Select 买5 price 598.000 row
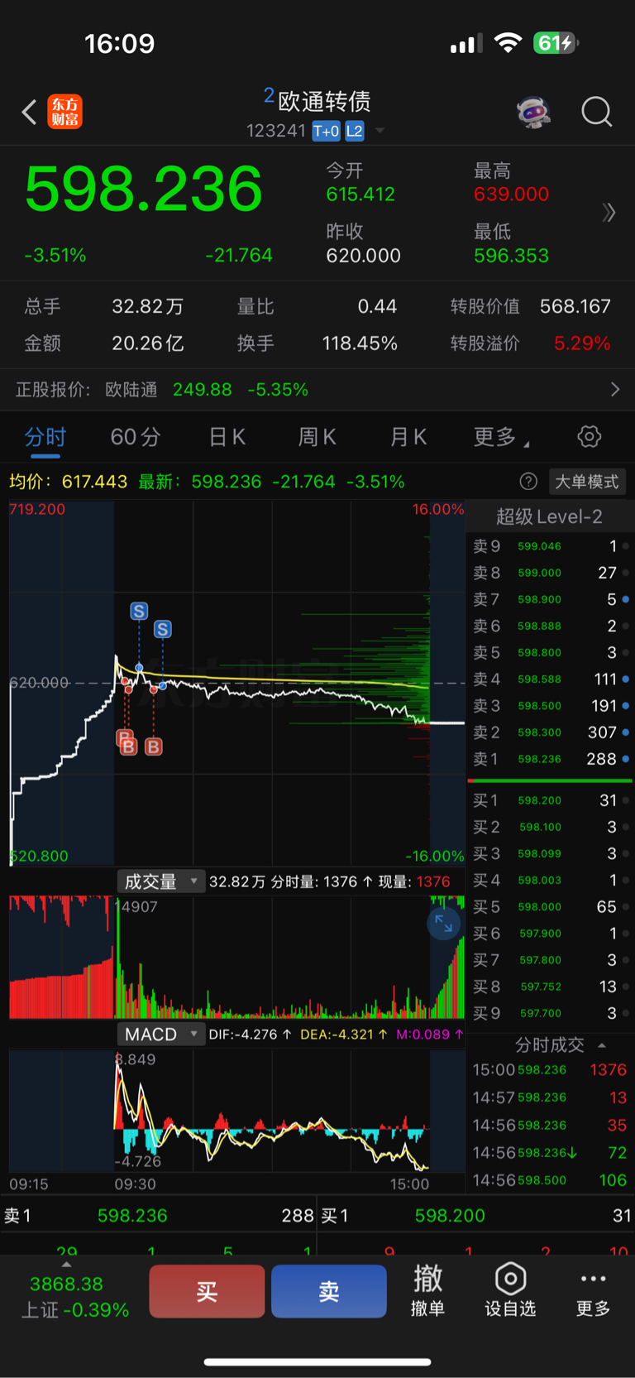 click(550, 906)
